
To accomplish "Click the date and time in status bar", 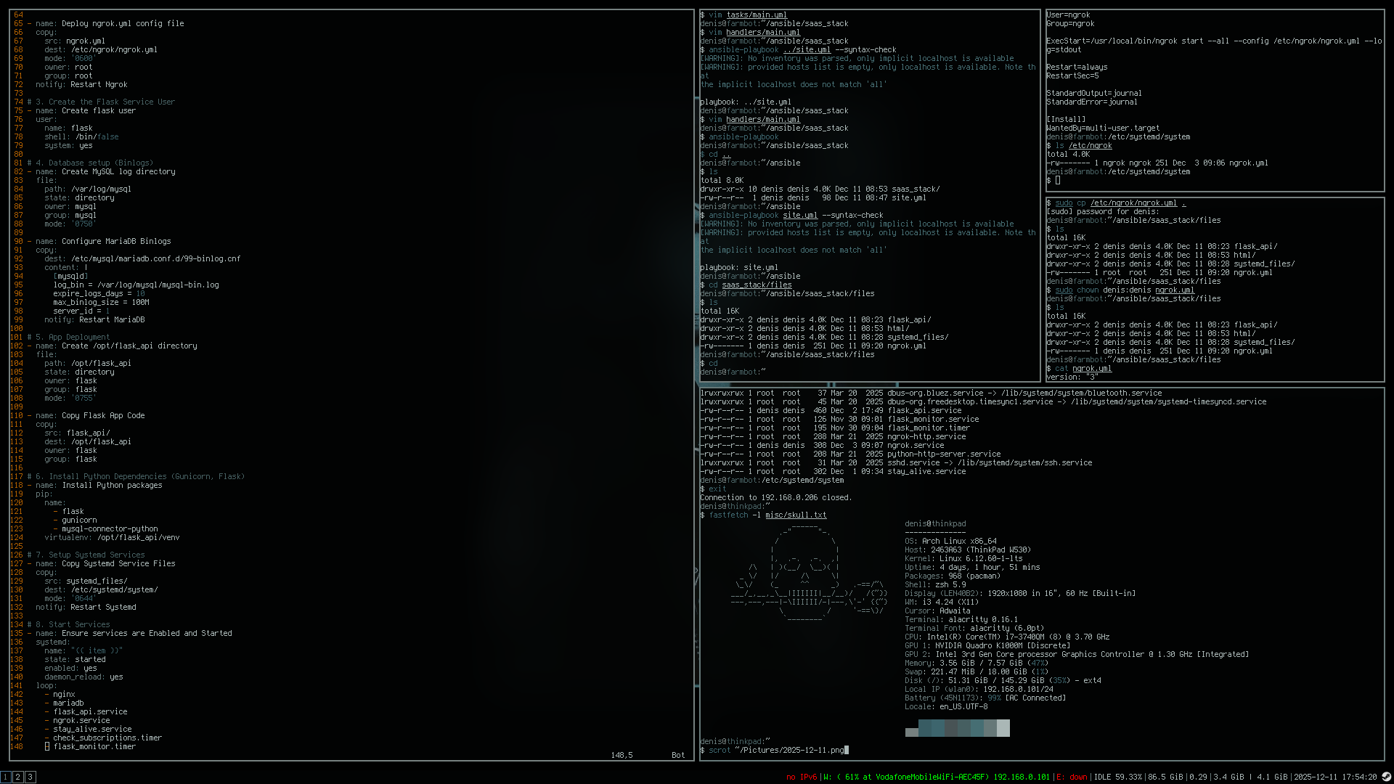I will 1335,777.
